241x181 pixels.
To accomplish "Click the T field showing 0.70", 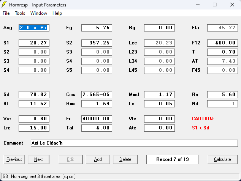I will pyautogui.click(x=222, y=52).
